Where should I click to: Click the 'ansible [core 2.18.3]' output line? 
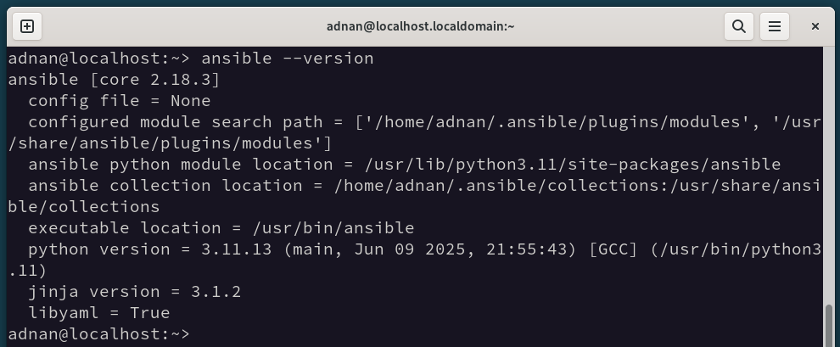[114, 79]
